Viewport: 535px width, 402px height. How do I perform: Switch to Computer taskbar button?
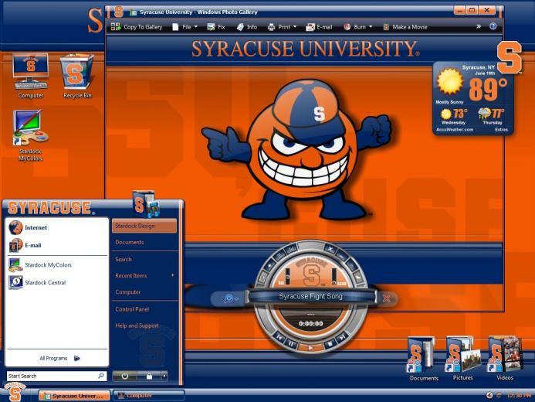[149, 396]
